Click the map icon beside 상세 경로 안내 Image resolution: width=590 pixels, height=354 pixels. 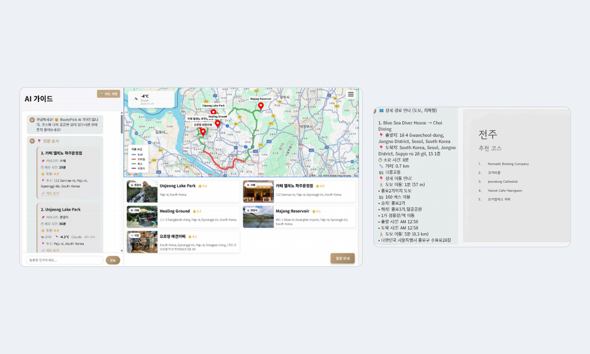[x=381, y=111]
